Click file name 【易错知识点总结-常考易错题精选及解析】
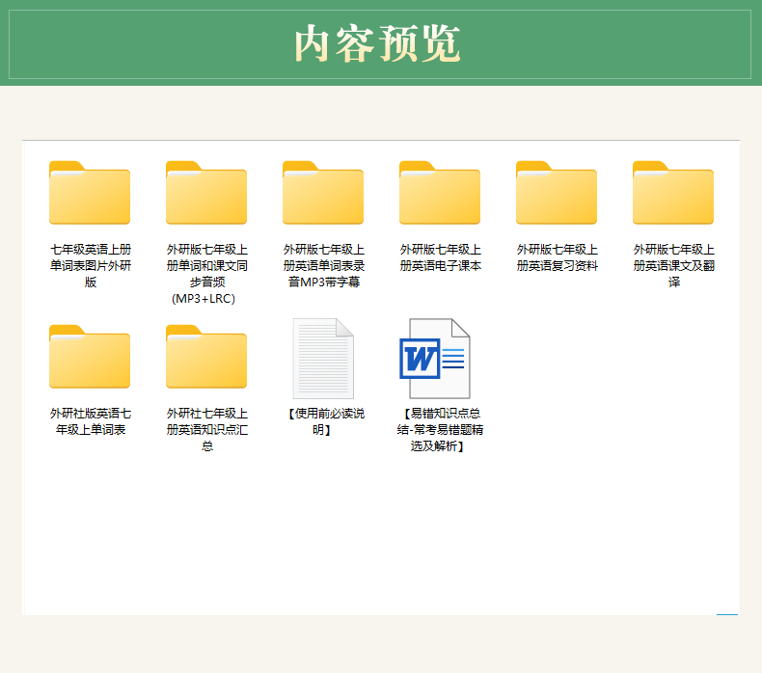 click(x=440, y=429)
